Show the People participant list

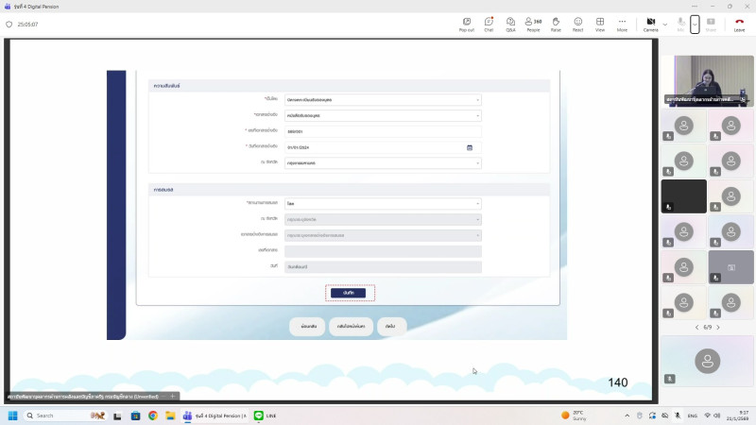[534, 24]
